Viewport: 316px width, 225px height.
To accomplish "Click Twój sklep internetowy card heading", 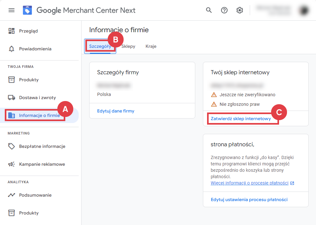I will [x=240, y=72].
